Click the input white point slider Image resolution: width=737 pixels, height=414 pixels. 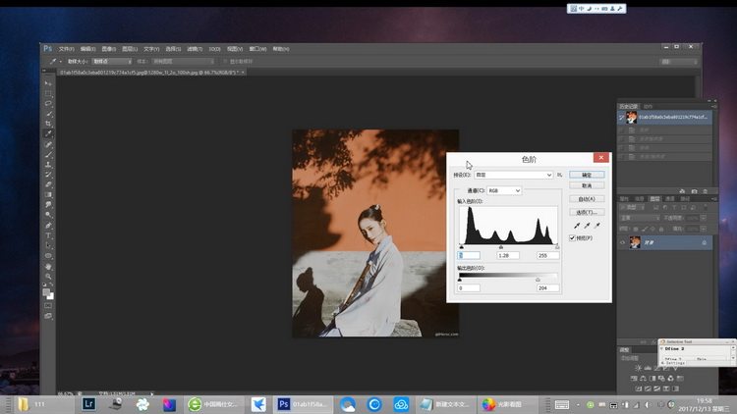point(557,246)
